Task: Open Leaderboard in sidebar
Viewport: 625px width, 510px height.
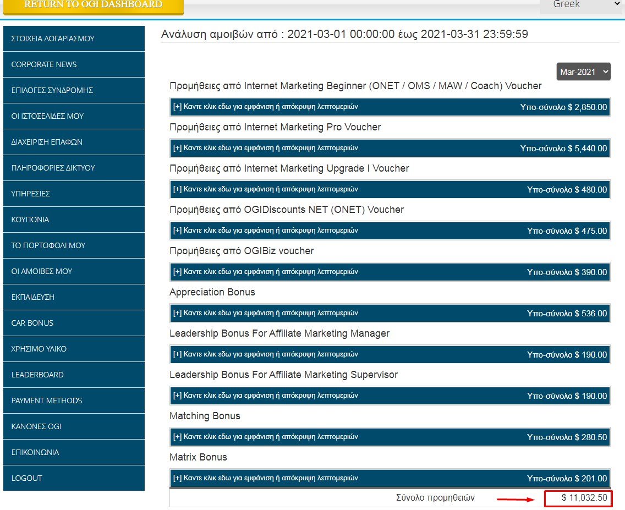Action: [74, 375]
